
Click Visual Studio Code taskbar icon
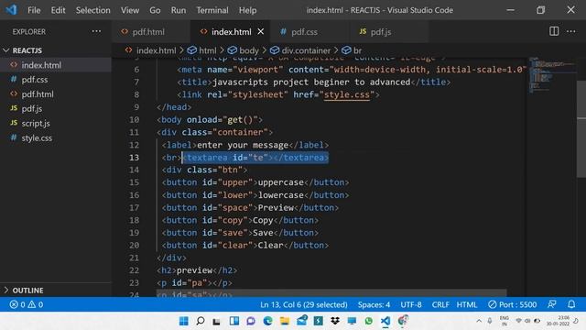click(x=385, y=321)
